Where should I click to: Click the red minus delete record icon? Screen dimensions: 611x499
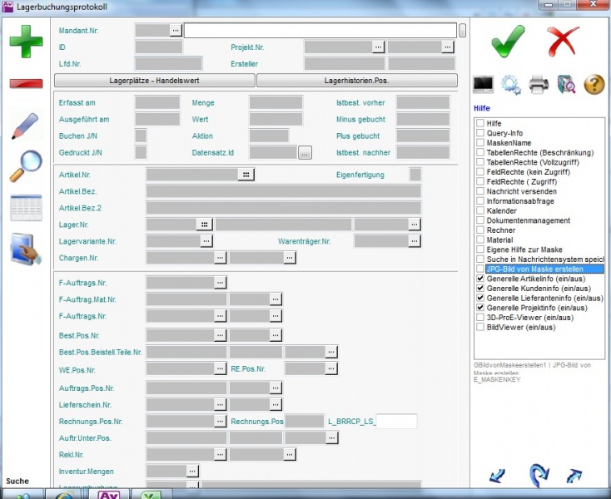click(26, 83)
